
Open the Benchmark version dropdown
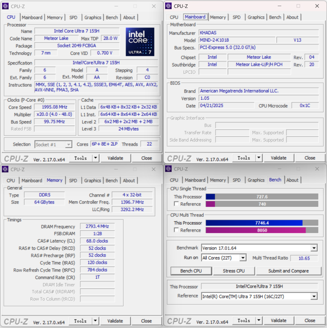point(314,248)
